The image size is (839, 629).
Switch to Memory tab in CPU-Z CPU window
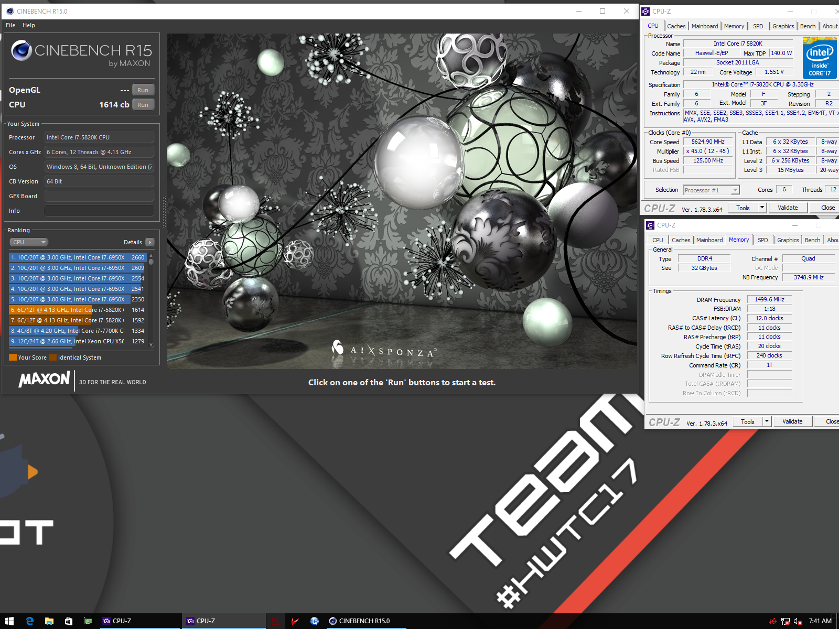pos(734,26)
